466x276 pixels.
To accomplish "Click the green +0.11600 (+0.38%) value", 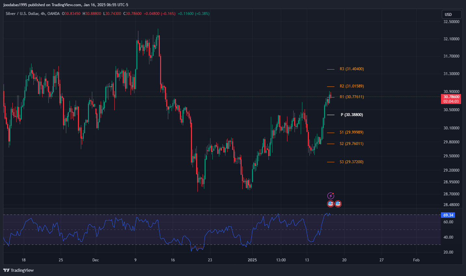I will [x=194, y=14].
